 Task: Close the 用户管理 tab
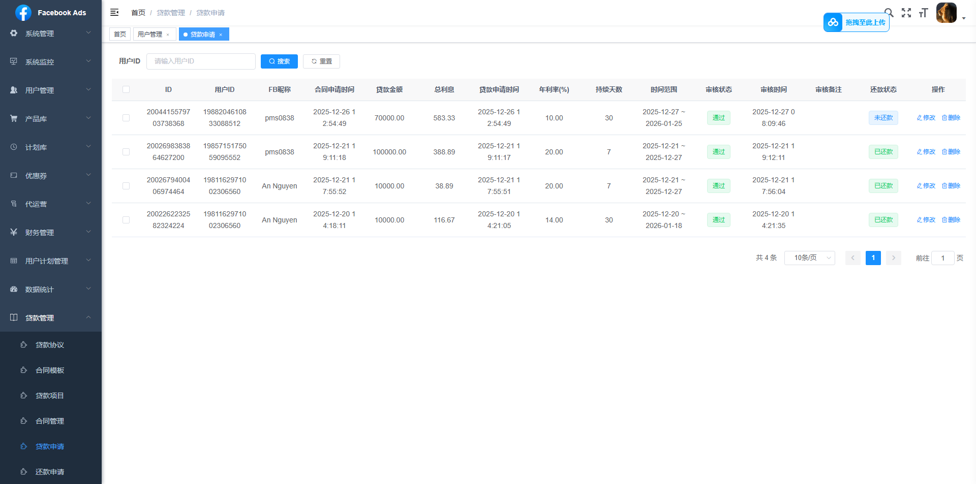pyautogui.click(x=168, y=35)
